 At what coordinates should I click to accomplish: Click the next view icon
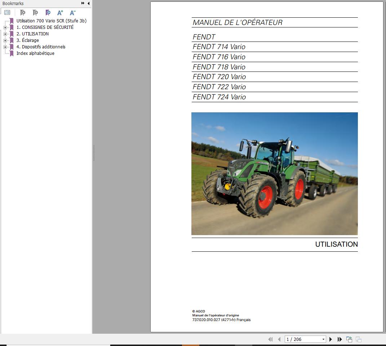(358, 339)
